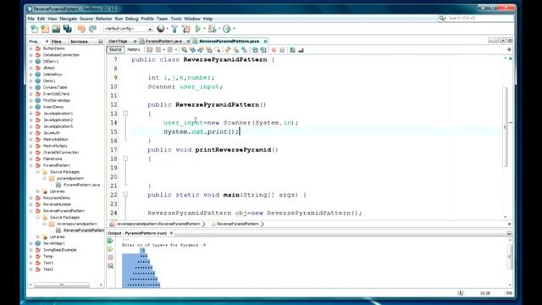
Task: Click the red Start Macro Recording icon
Action: [274, 50]
